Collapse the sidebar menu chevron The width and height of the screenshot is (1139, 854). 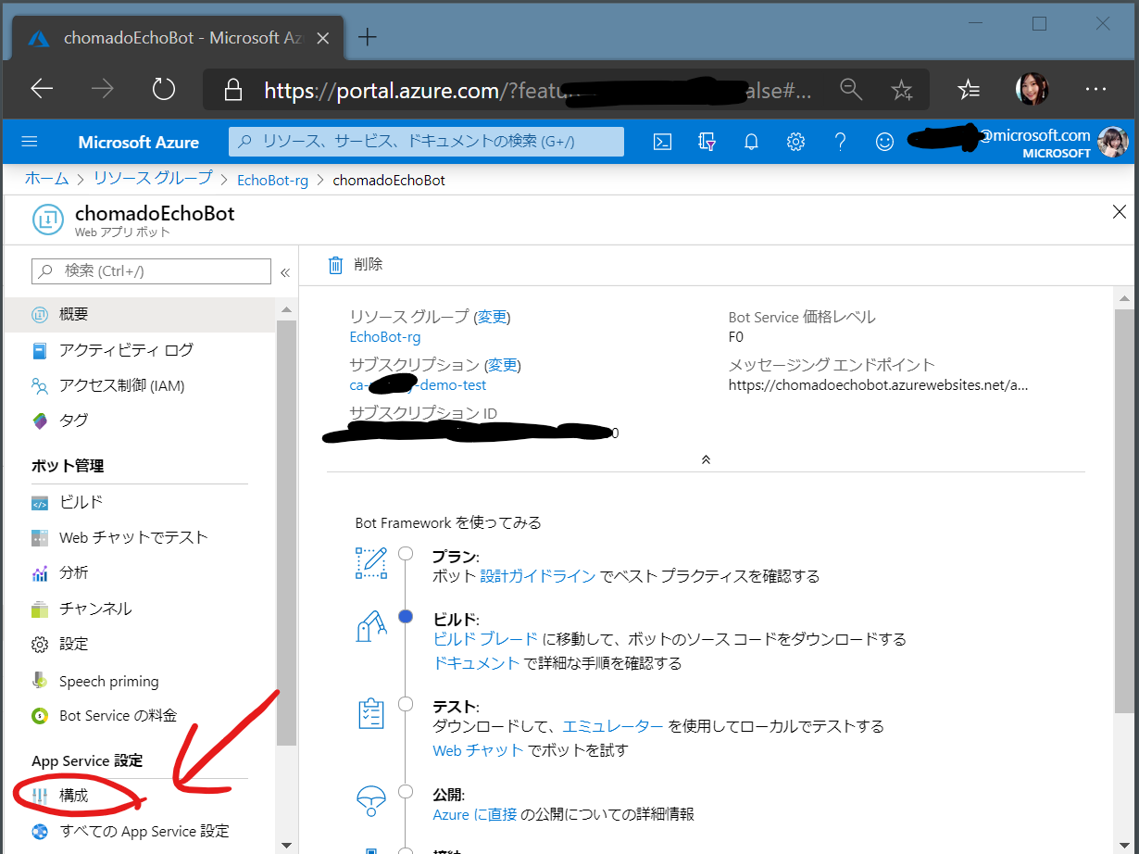point(285,272)
